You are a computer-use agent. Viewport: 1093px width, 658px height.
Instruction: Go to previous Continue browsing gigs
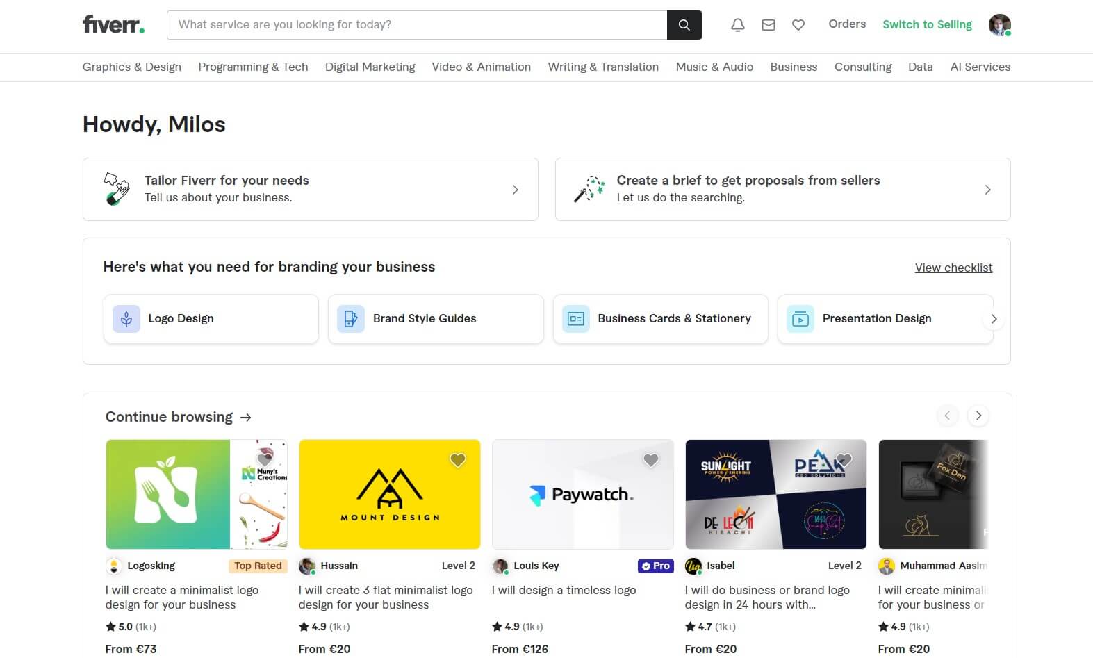pos(947,416)
